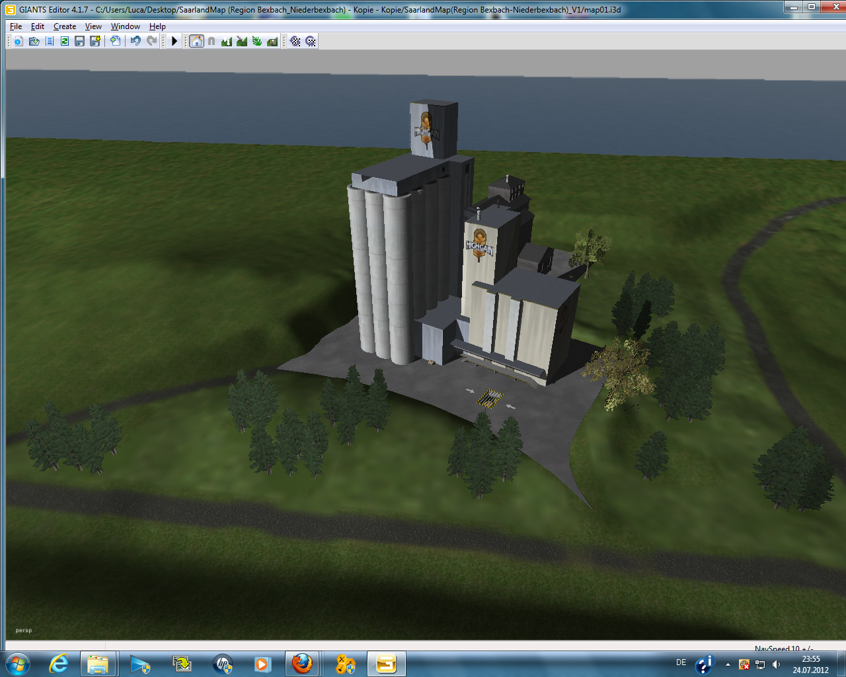Start the game with the Play arrow

(x=174, y=41)
